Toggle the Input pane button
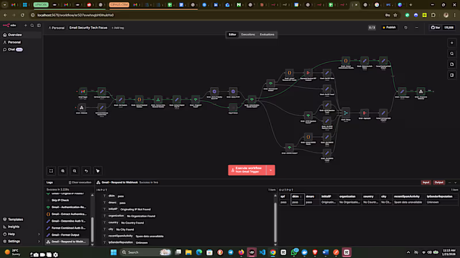Viewport: 460px width, 258px height. tap(426, 182)
